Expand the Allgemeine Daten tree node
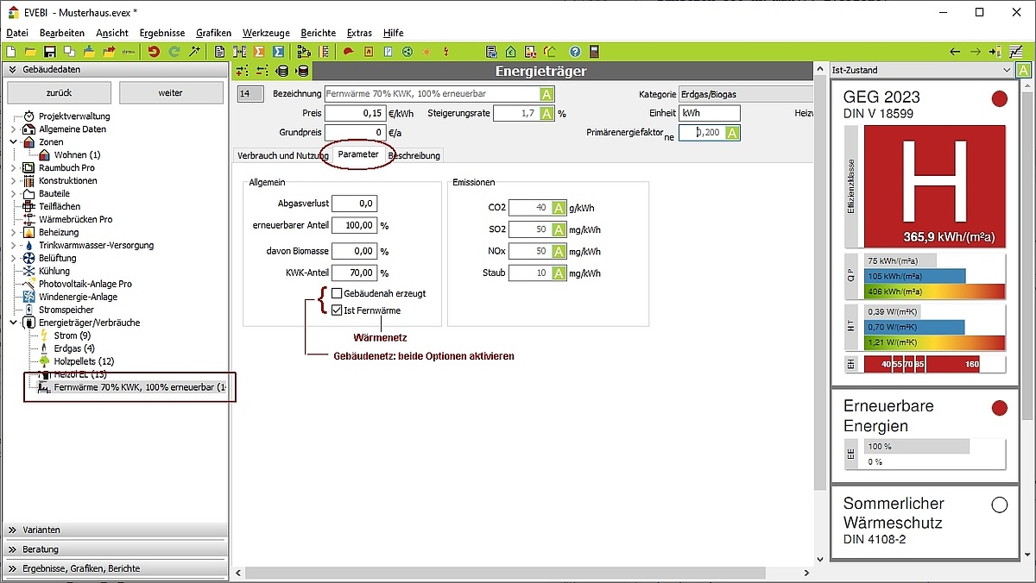 [x=13, y=129]
